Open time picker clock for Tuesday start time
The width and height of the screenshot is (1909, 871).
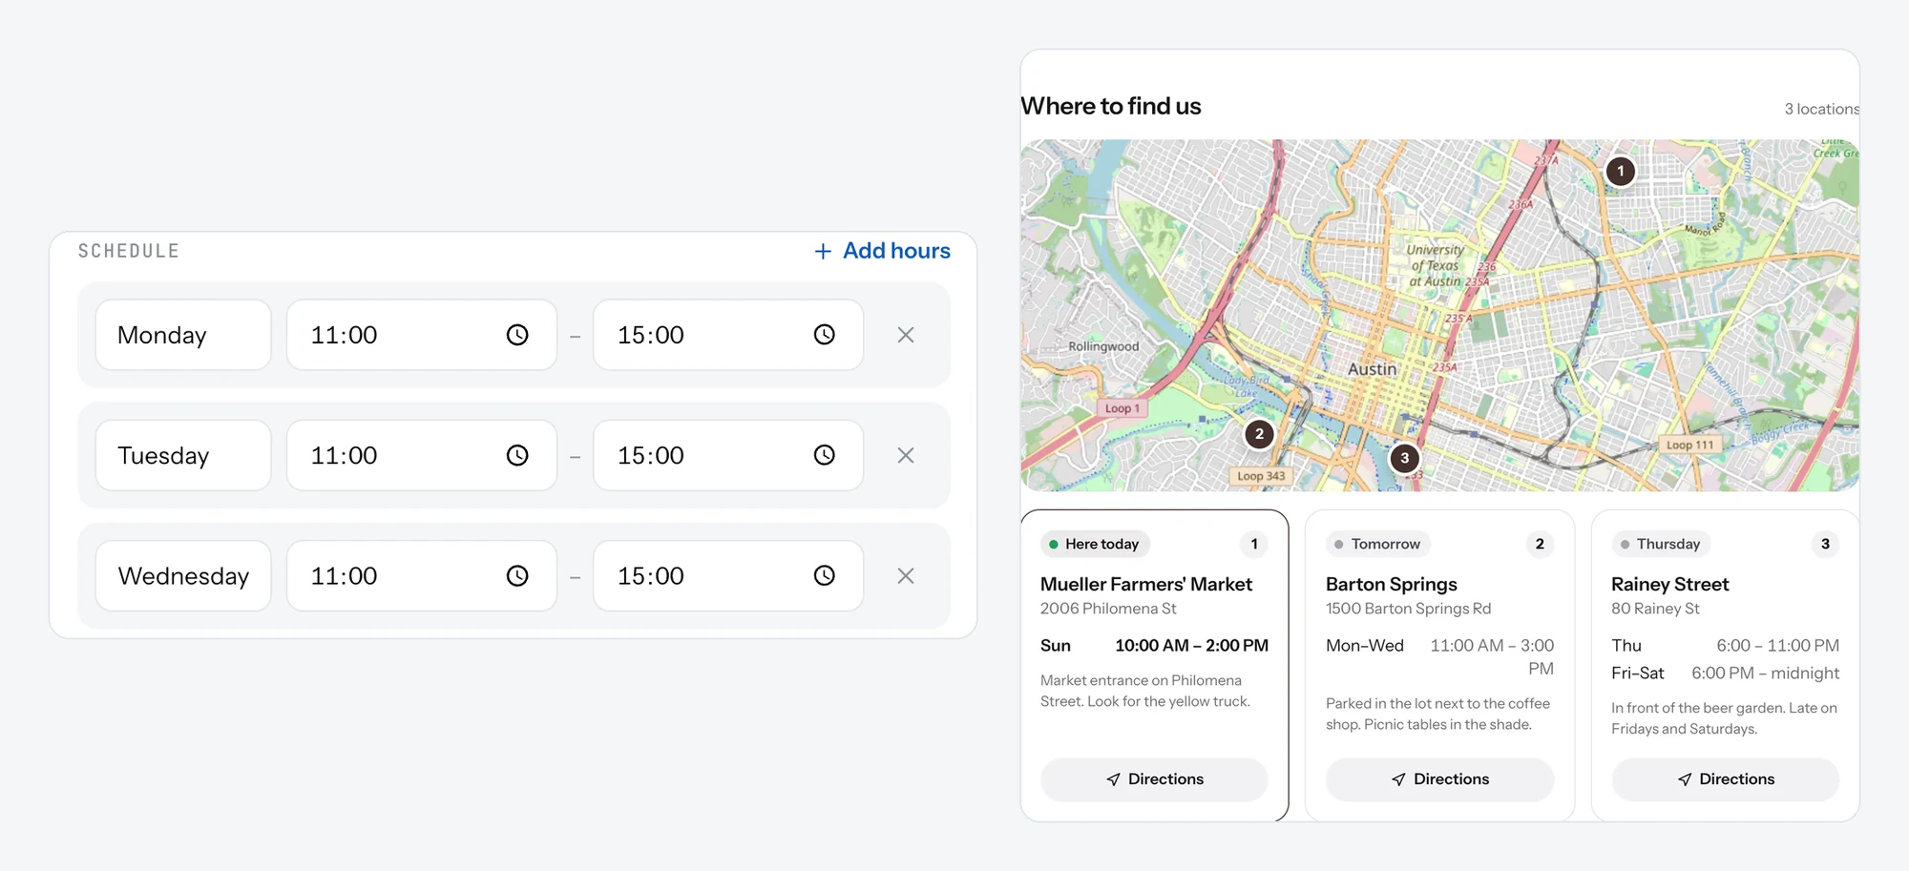517,455
